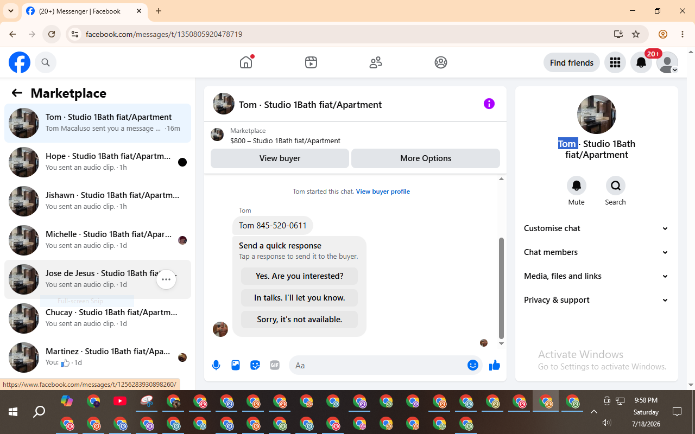
Task: Reload the page with the refresh icon
Action: click(52, 34)
